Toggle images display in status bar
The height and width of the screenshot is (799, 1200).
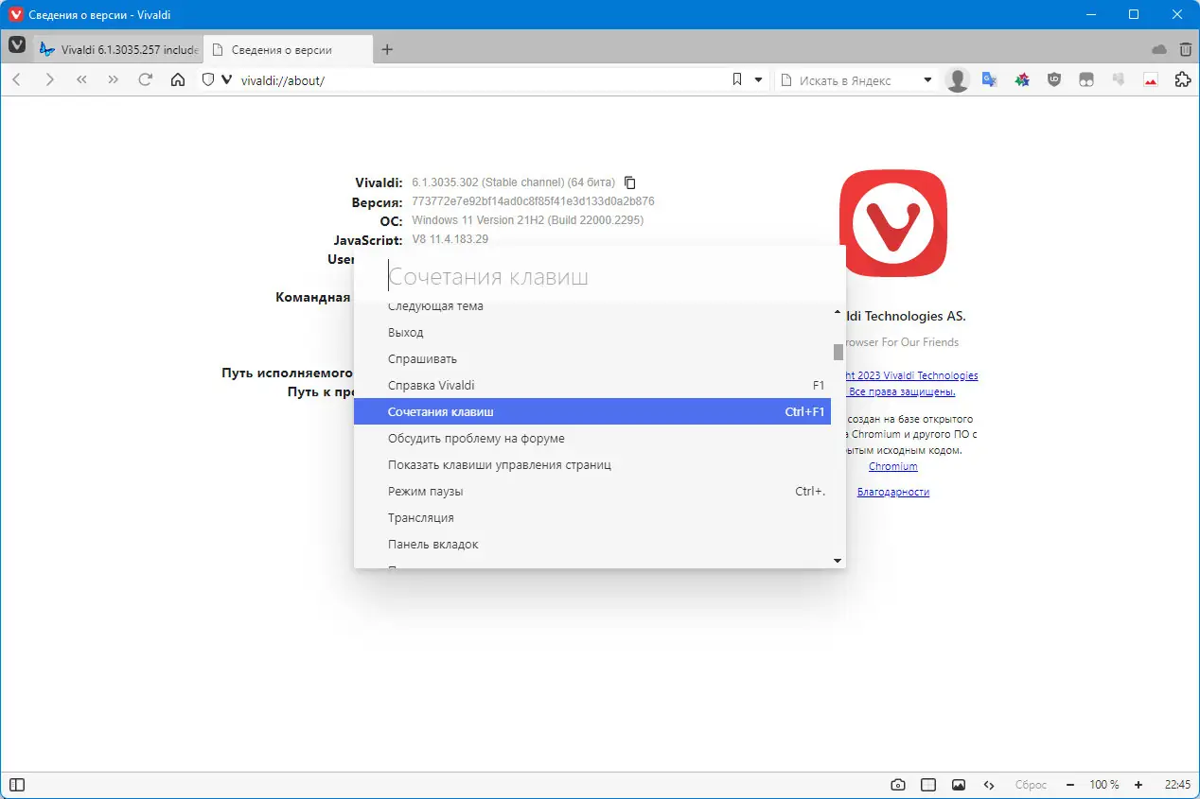point(959,785)
